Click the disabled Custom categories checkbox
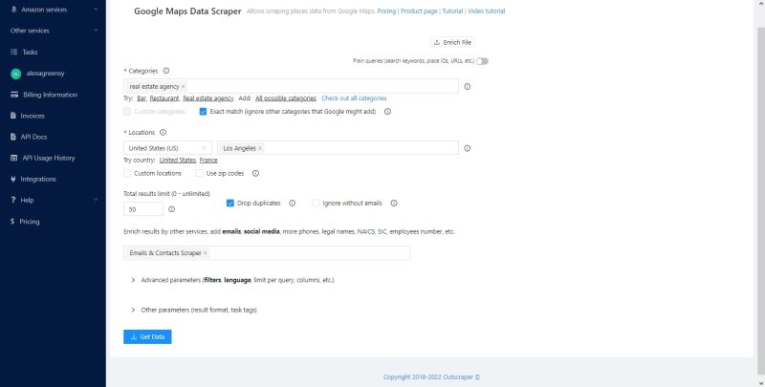The width and height of the screenshot is (765, 387). click(x=127, y=112)
